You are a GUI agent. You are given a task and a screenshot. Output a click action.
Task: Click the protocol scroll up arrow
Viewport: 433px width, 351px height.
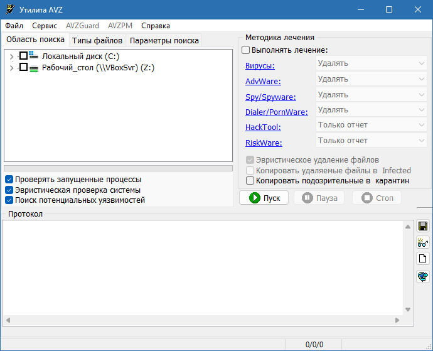point(408,227)
